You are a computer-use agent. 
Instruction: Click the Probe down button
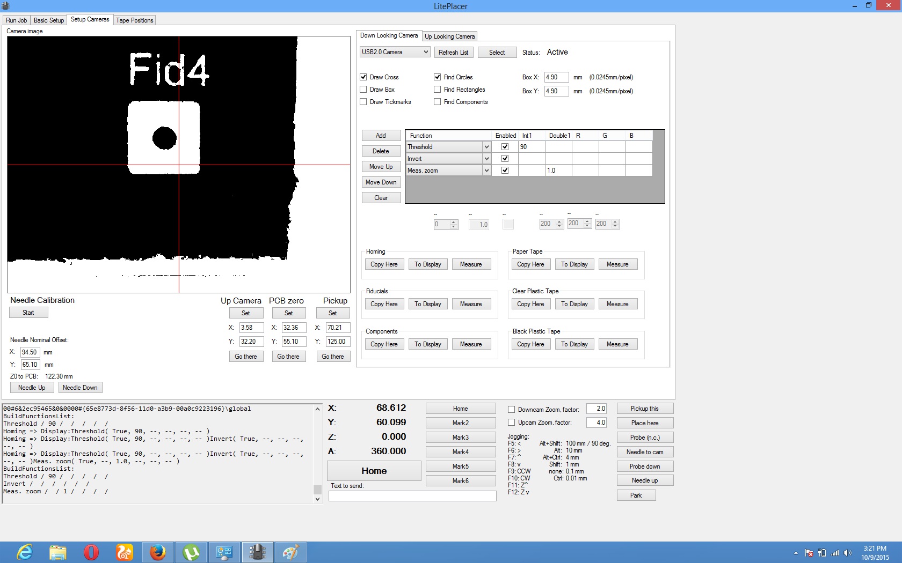(x=645, y=466)
